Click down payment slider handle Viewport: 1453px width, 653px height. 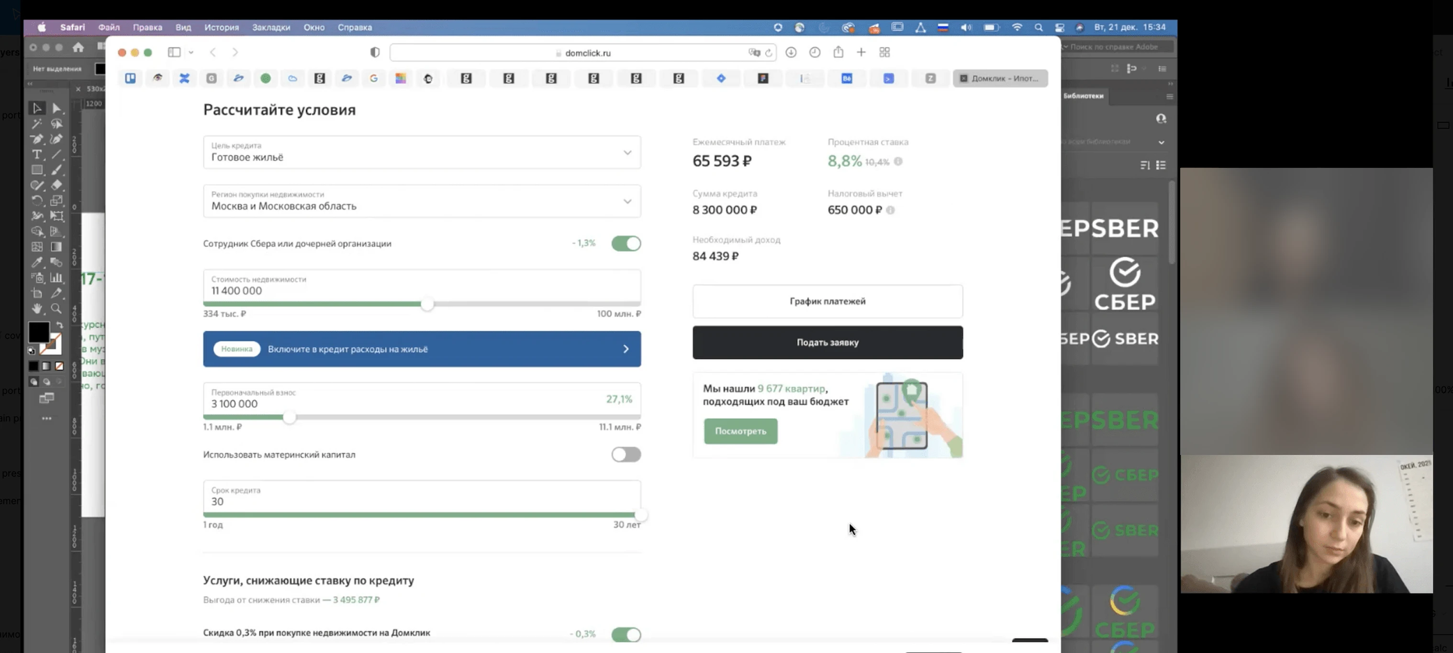(290, 418)
